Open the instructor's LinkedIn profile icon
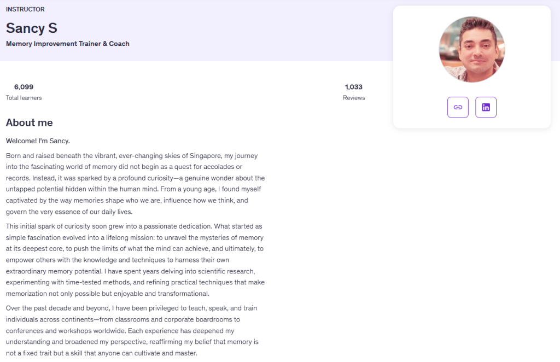This screenshot has height=362, width=560. coord(486,107)
